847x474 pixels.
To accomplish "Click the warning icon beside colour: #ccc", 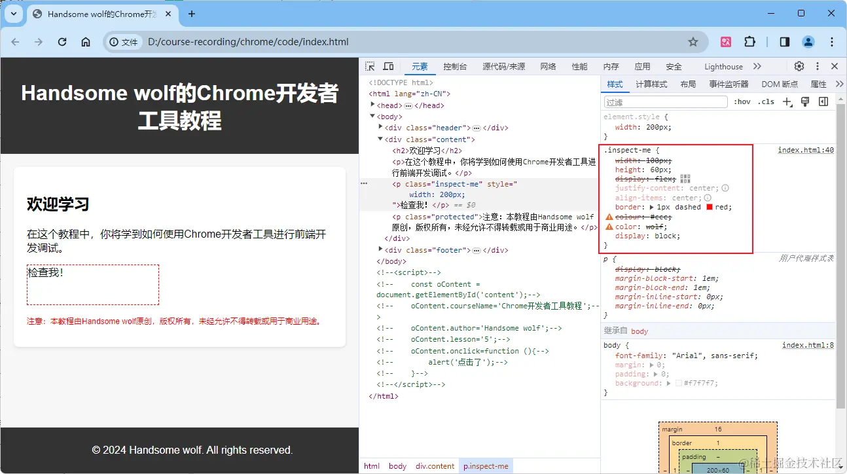I will (609, 217).
